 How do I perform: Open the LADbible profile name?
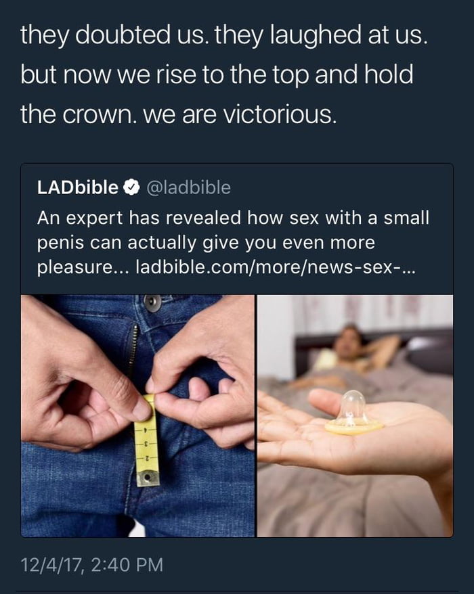click(78, 187)
